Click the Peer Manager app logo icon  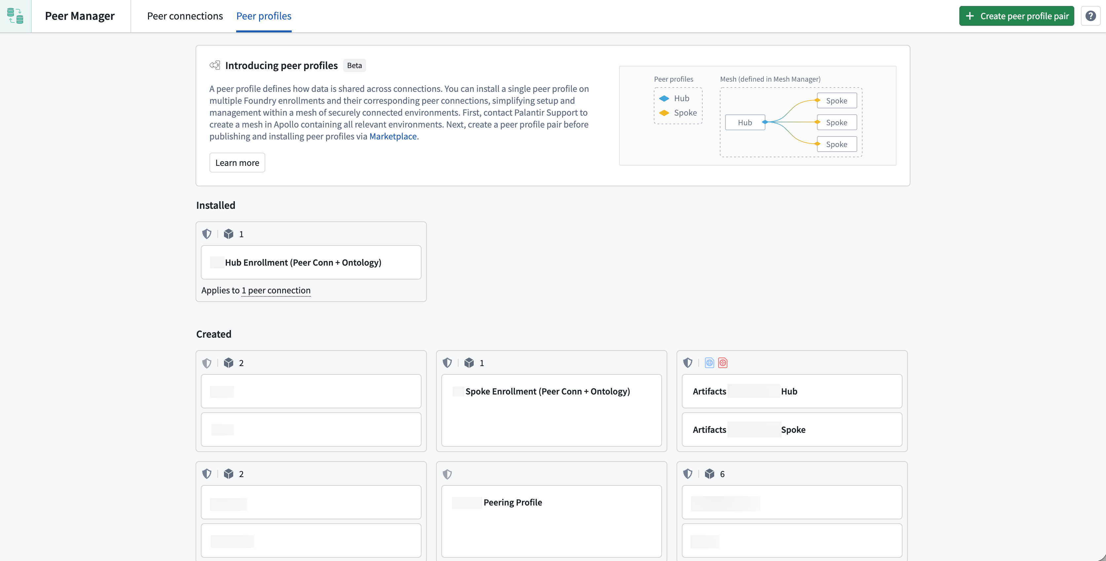16,16
